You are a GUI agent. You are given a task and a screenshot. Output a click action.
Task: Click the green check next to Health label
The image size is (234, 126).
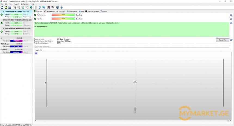(x=35, y=19)
